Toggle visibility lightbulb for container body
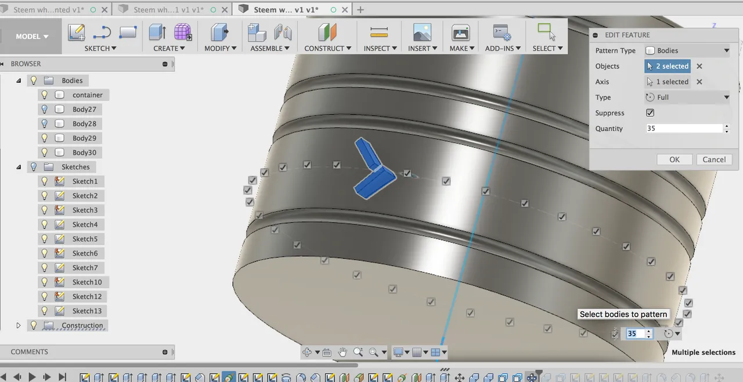The width and height of the screenshot is (743, 382). coord(45,95)
